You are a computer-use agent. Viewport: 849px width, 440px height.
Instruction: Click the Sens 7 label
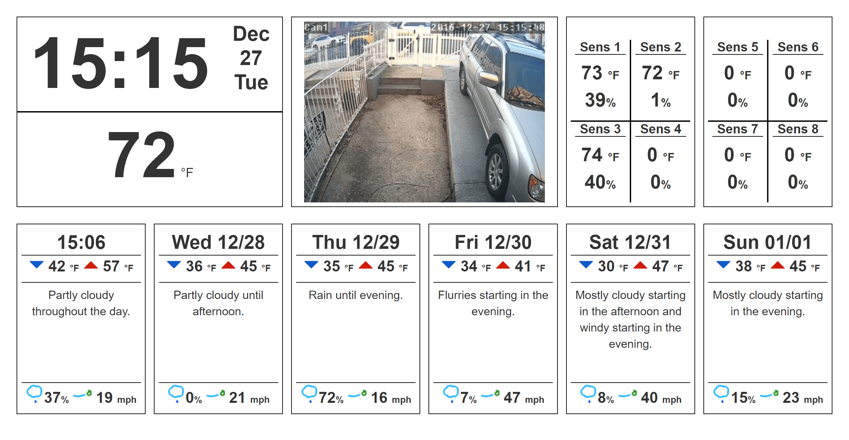[x=738, y=129]
